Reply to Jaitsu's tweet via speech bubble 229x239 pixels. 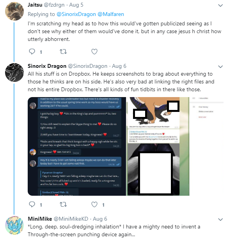tap(32, 51)
